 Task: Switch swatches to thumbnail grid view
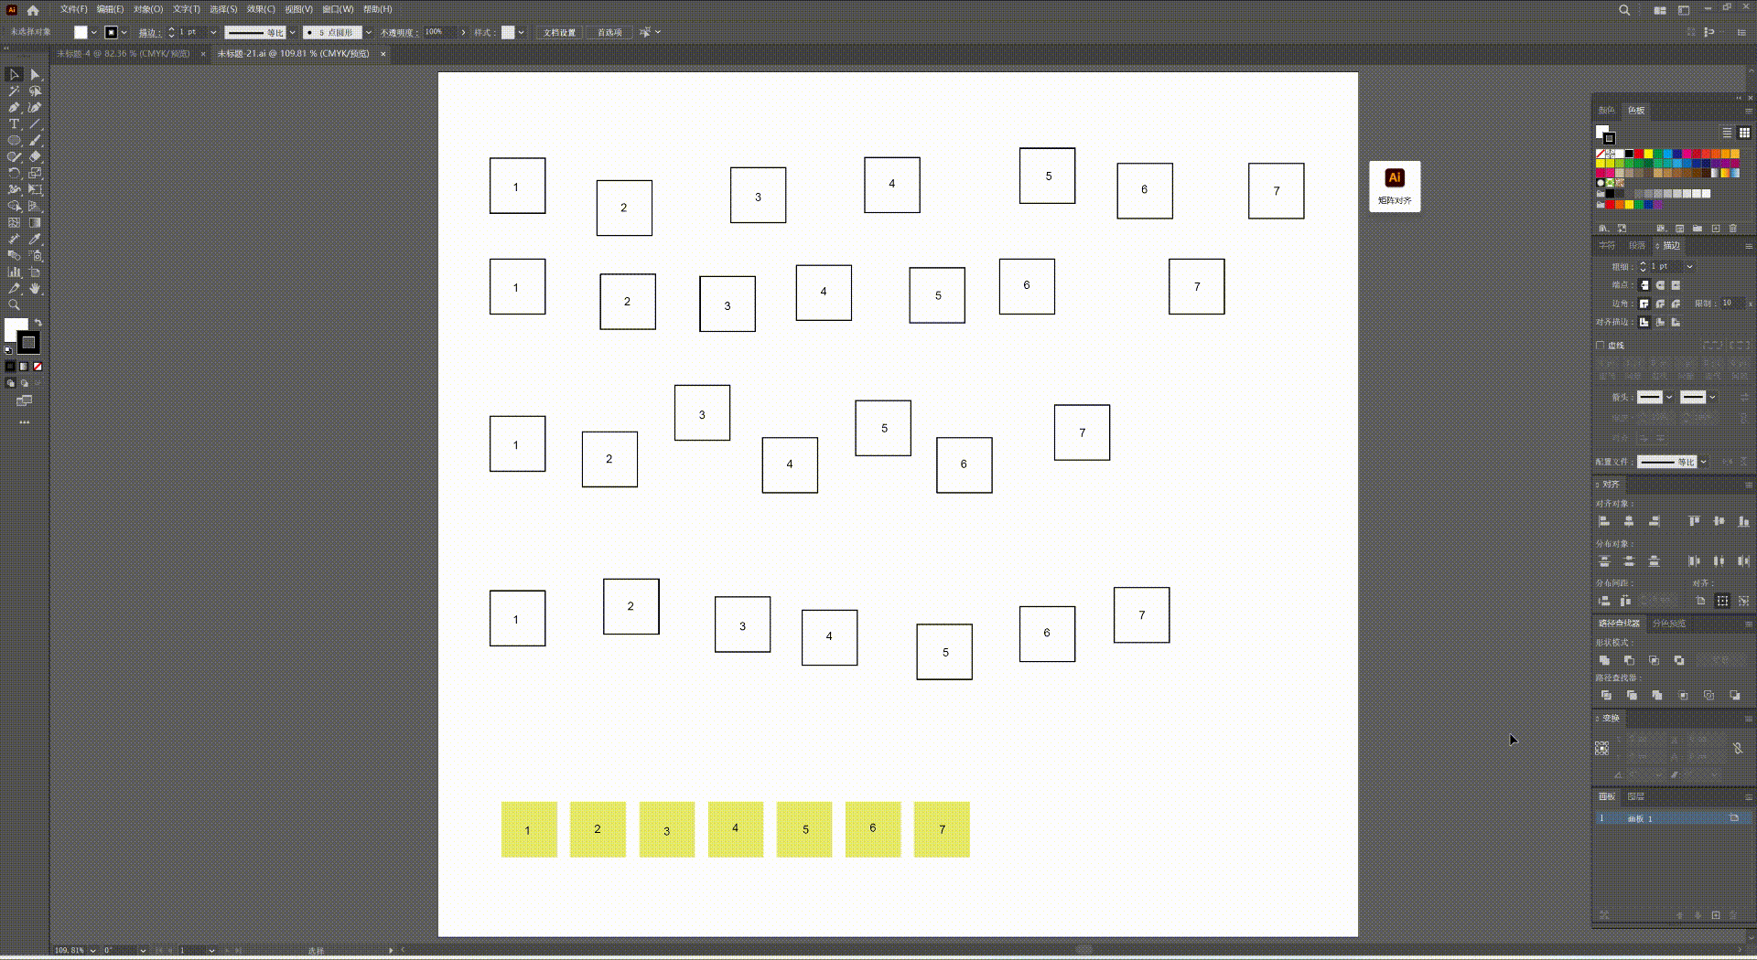tap(1744, 133)
